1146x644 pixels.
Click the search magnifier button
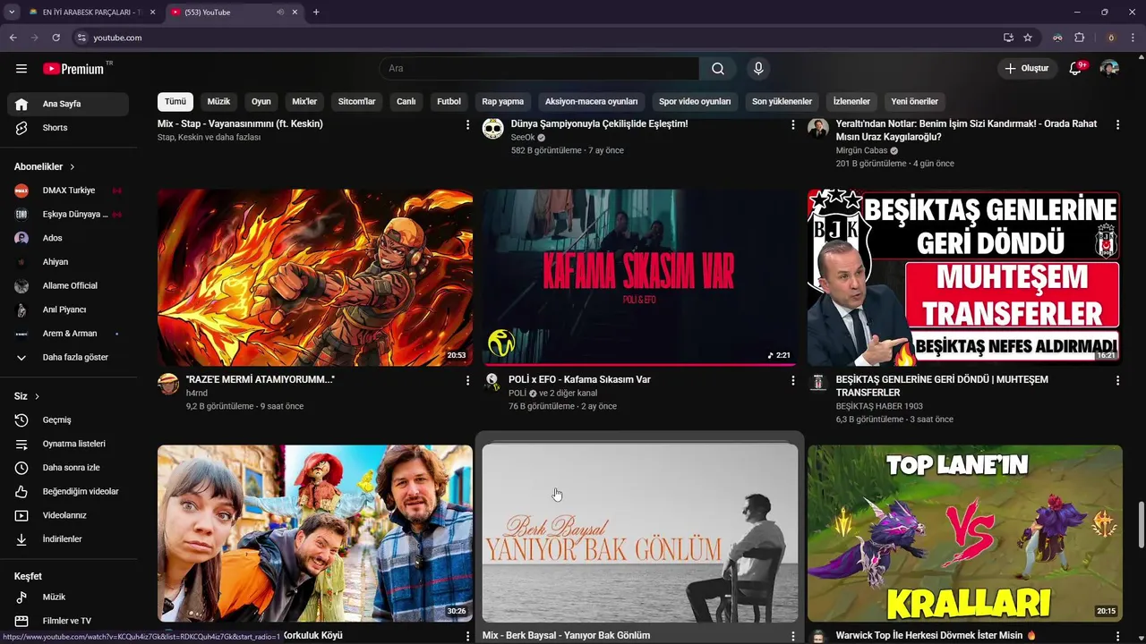point(718,69)
